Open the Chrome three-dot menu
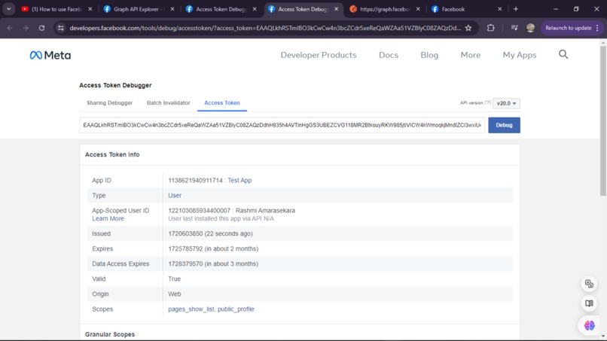This screenshot has height=341, width=607. 597,28
